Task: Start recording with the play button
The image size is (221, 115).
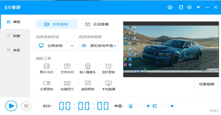Action: tap(11, 106)
